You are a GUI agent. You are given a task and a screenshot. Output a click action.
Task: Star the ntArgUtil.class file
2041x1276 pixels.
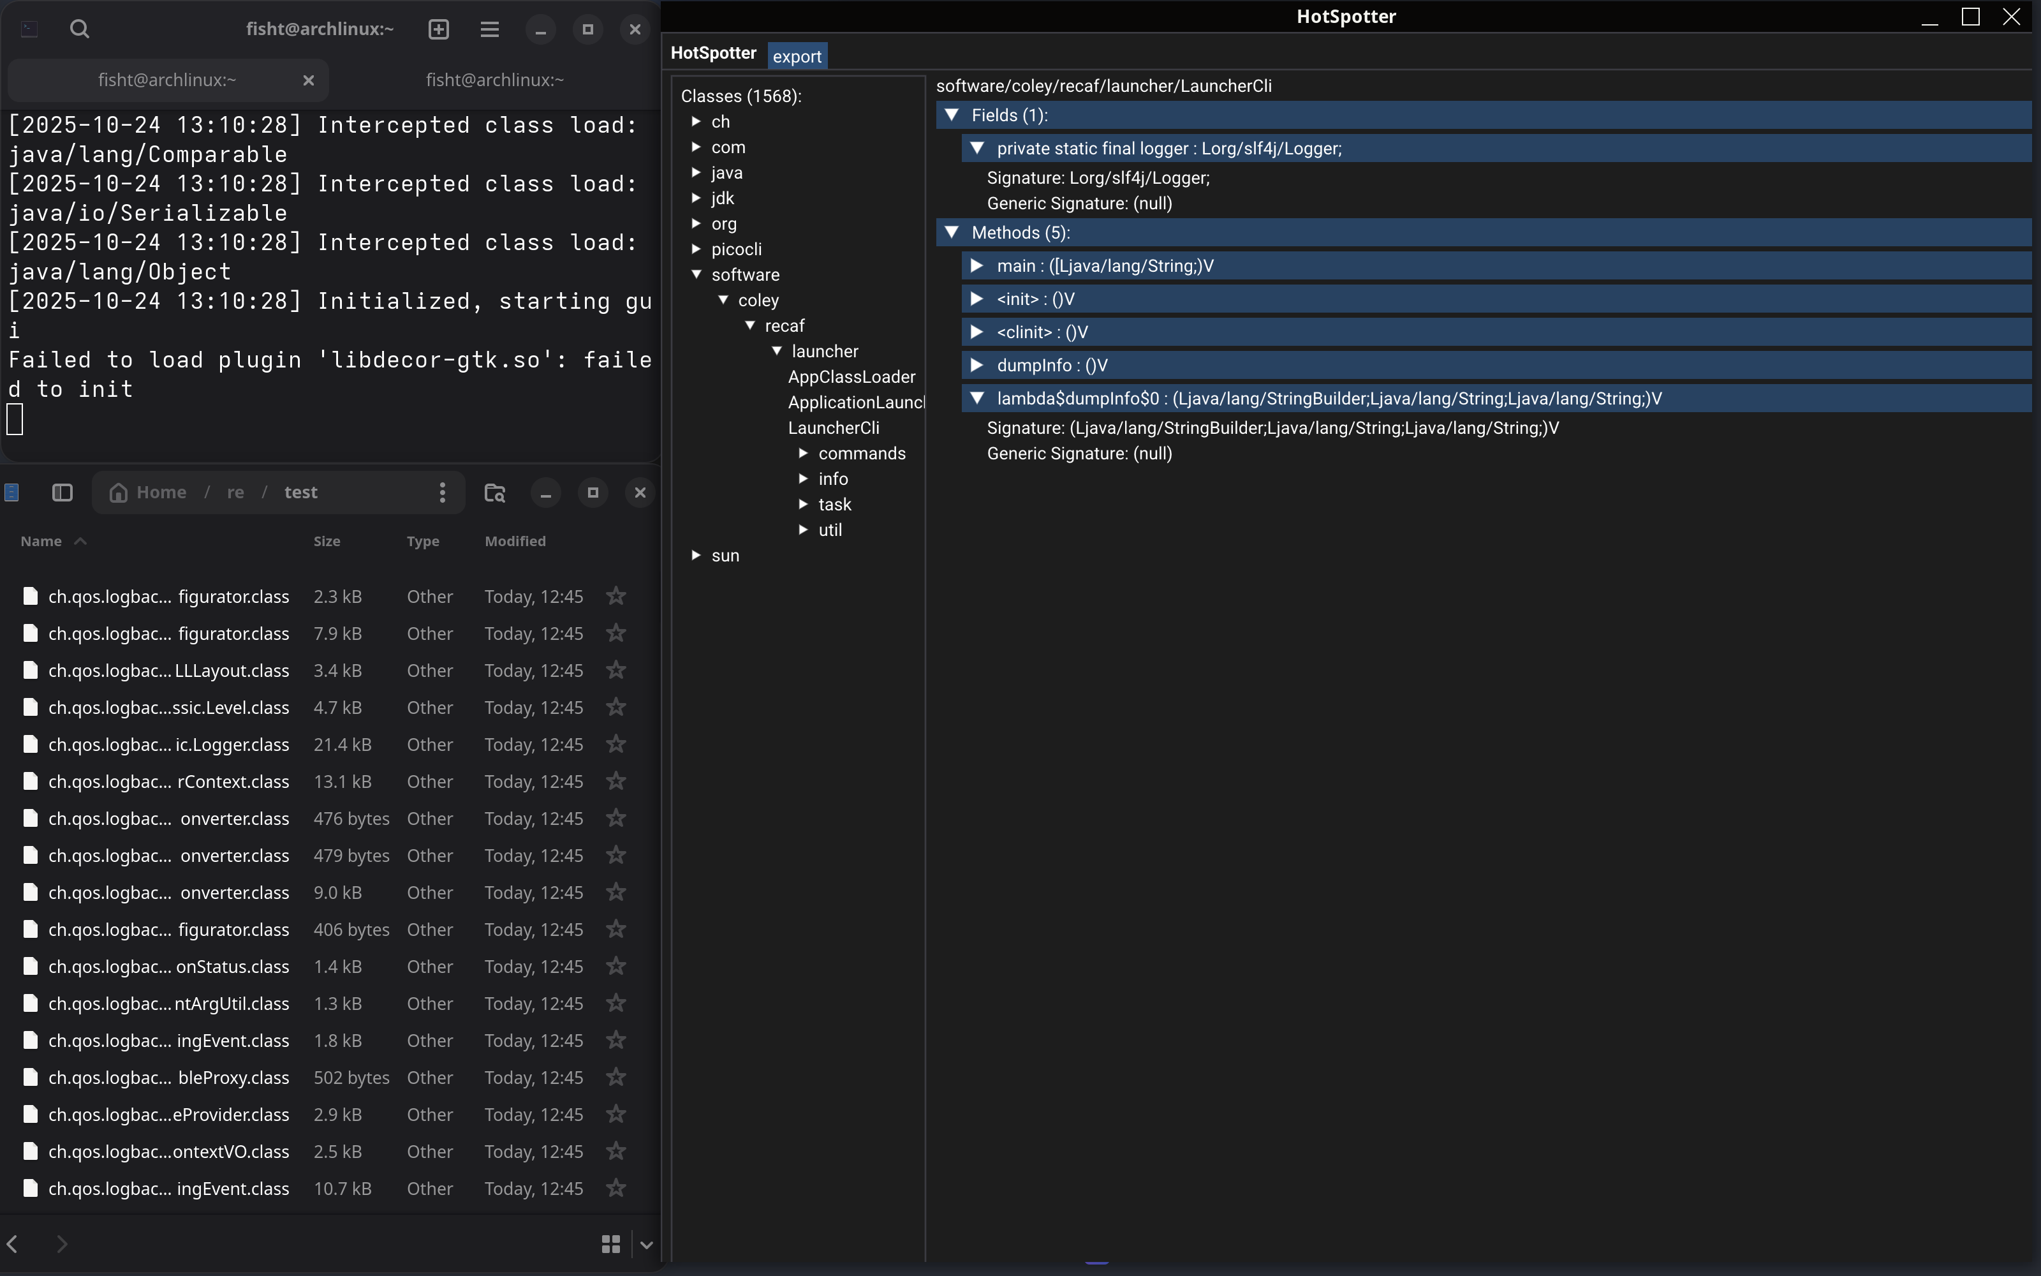point(617,1004)
